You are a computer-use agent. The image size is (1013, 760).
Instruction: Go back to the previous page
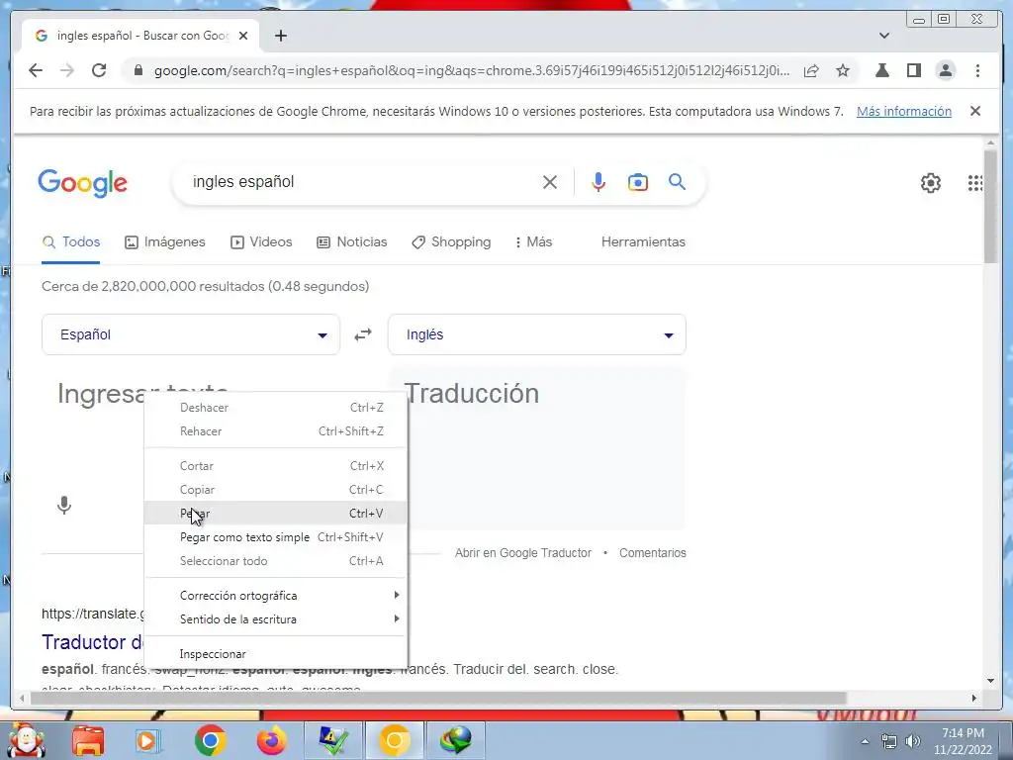pyautogui.click(x=36, y=70)
